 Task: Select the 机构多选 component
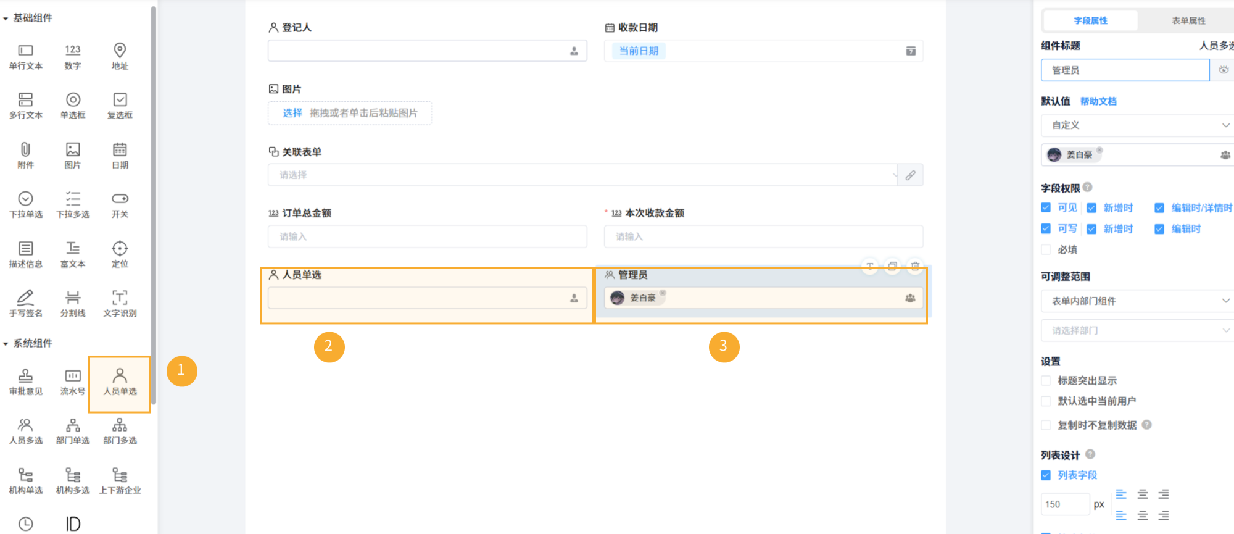[73, 482]
